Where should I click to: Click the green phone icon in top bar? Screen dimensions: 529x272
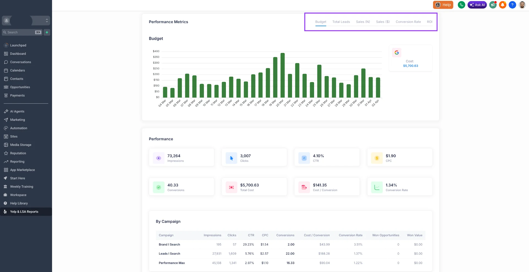coord(461,5)
